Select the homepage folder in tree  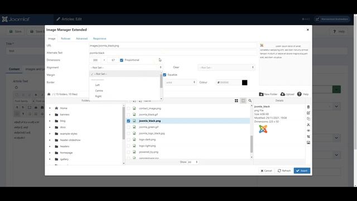click(x=66, y=153)
